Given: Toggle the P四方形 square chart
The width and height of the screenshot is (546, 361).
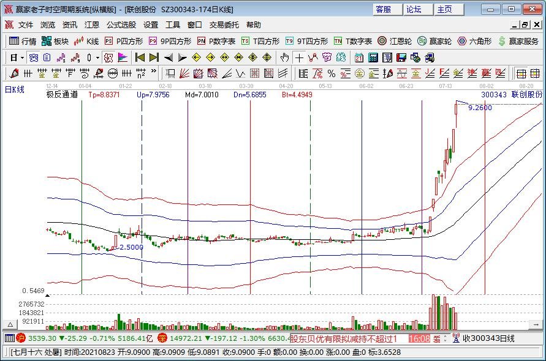Looking at the screenshot, I should point(123,41).
